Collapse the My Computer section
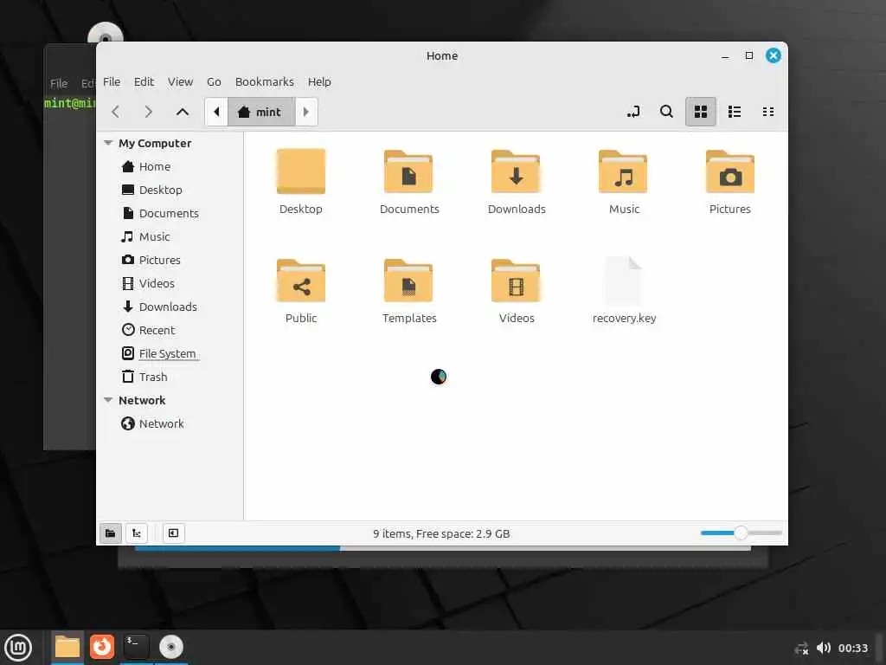Viewport: 886px width, 665px height. [108, 143]
